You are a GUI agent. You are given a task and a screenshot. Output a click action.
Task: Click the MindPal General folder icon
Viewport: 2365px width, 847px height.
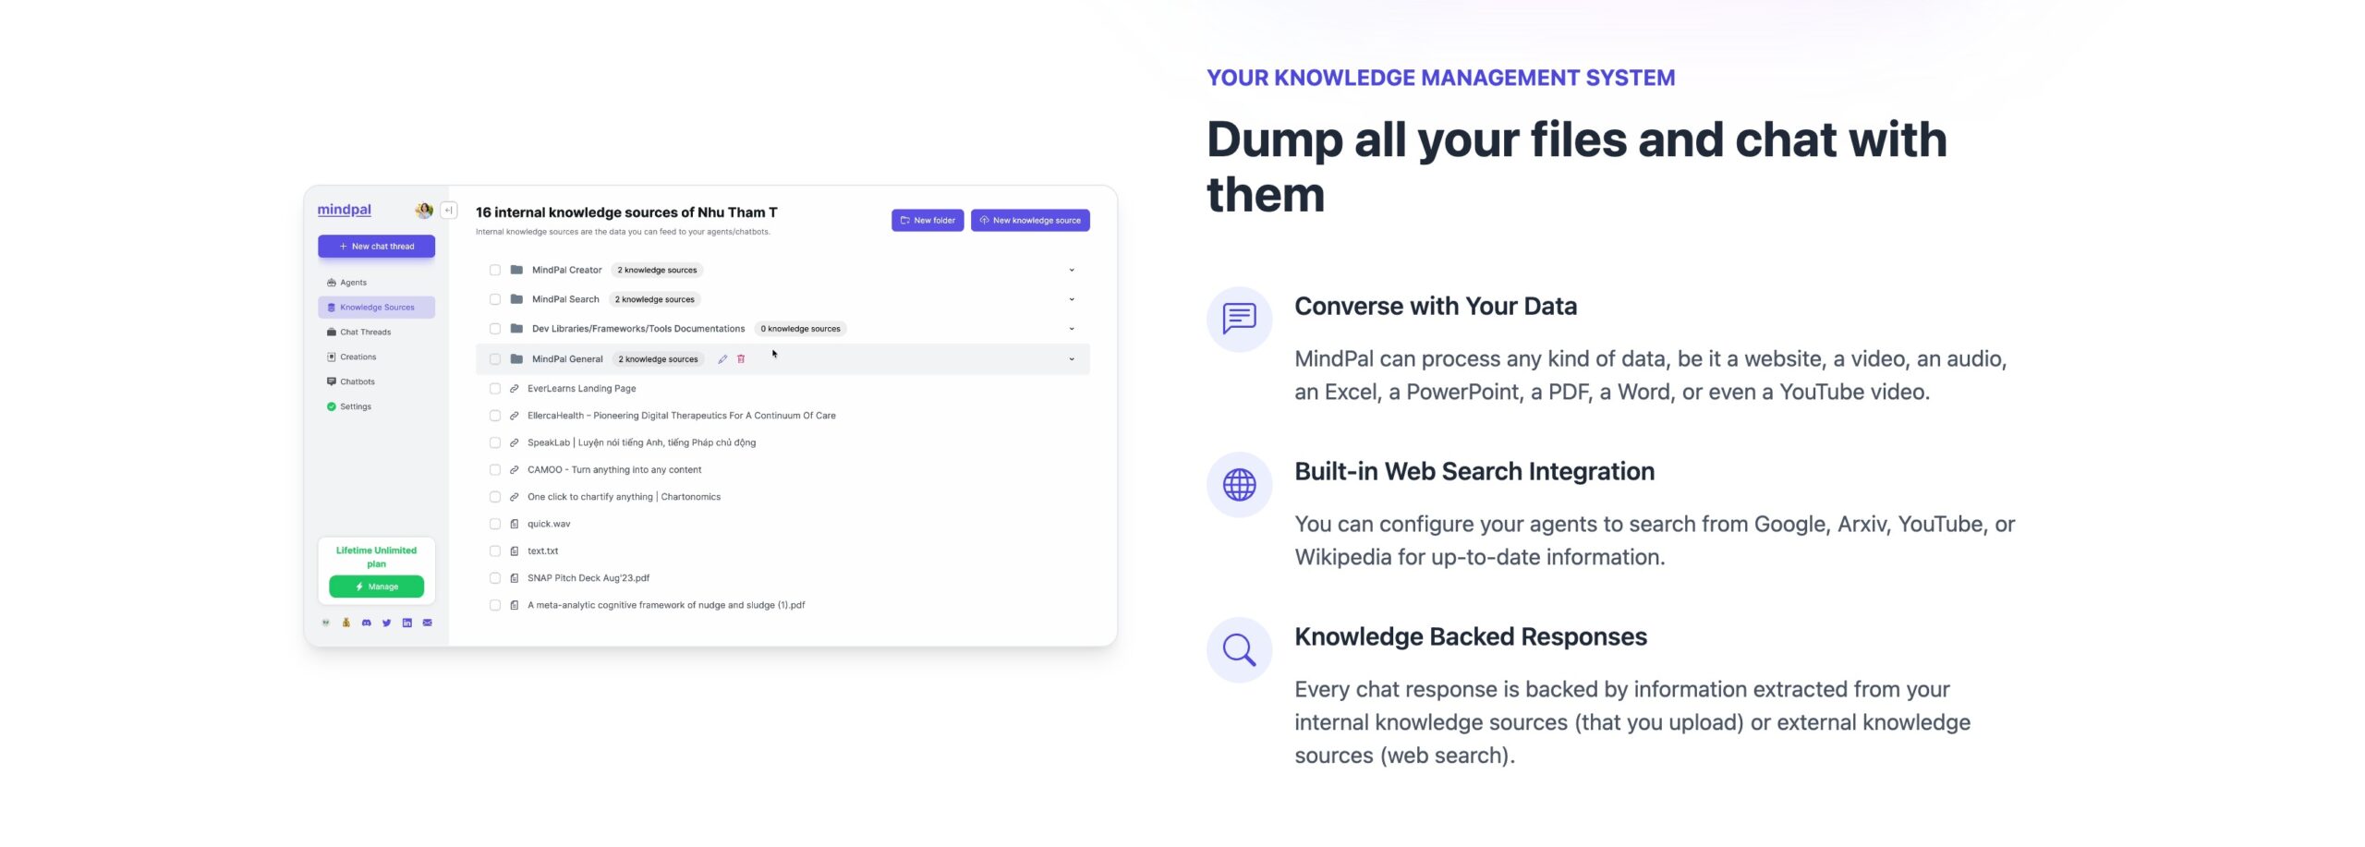pyautogui.click(x=517, y=360)
